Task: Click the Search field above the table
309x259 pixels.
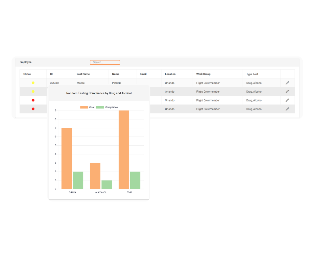Action: (105, 62)
